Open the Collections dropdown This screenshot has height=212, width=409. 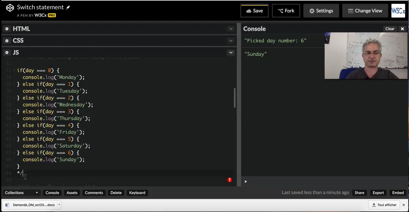(x=22, y=193)
